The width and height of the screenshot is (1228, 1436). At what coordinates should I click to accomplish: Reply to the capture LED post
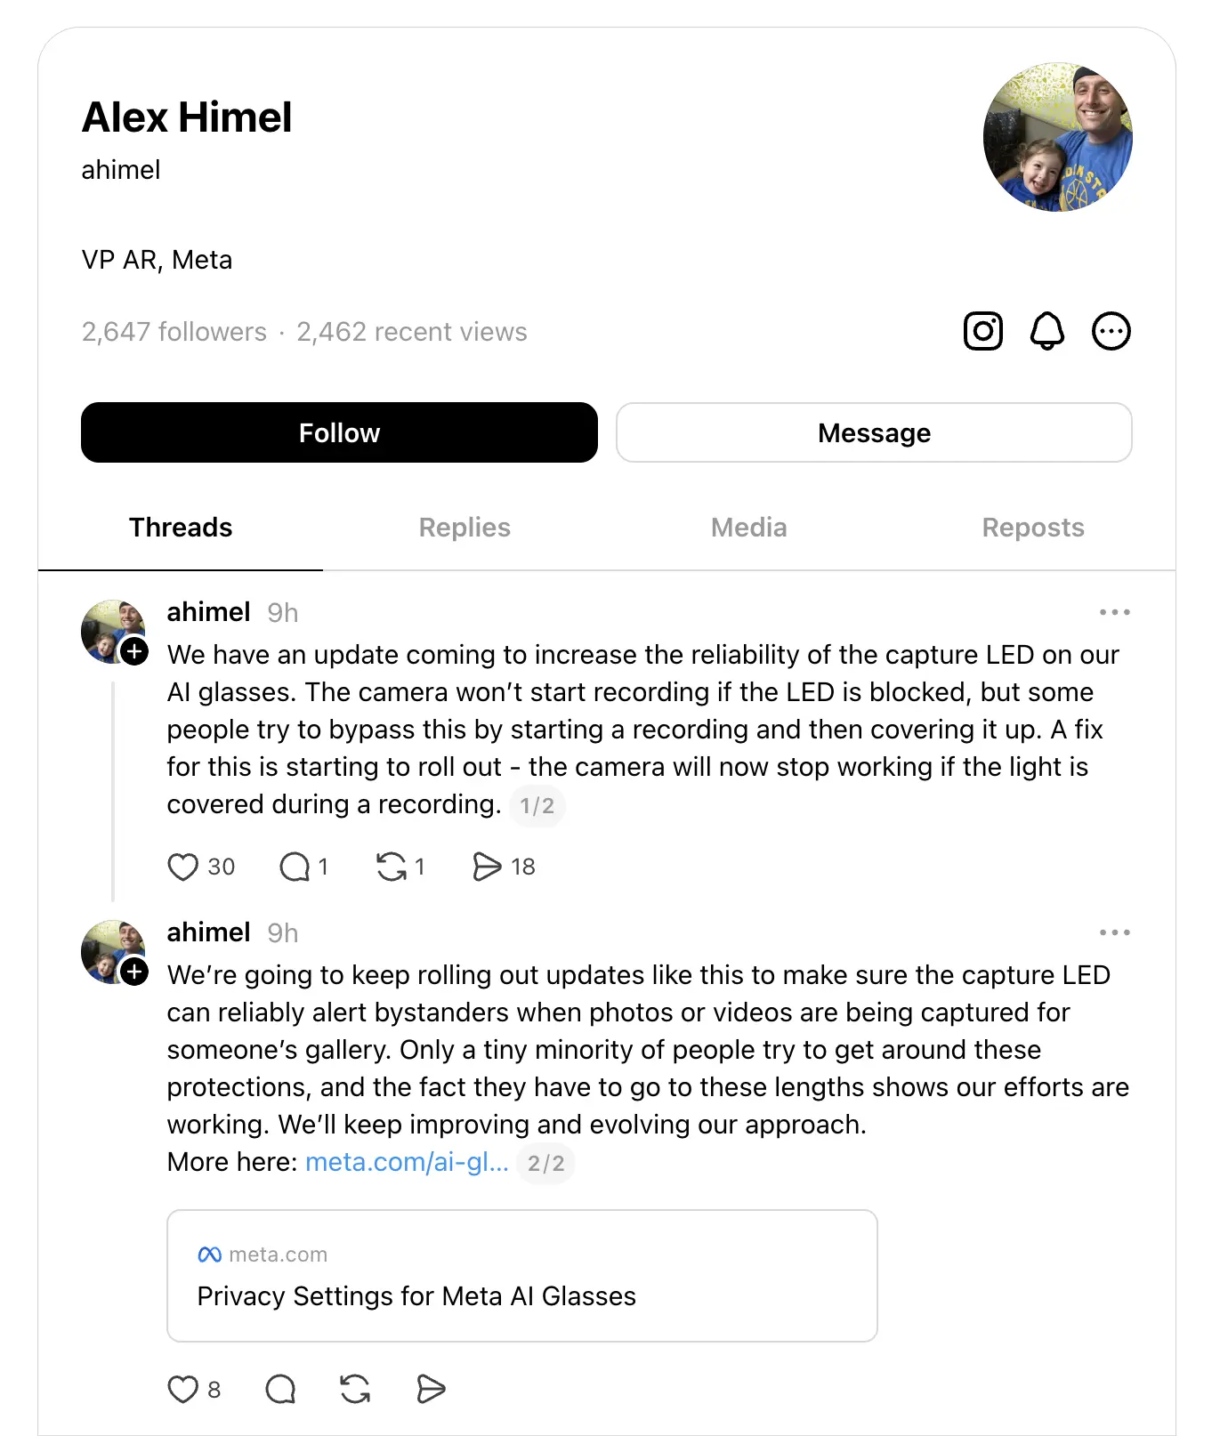(x=295, y=867)
